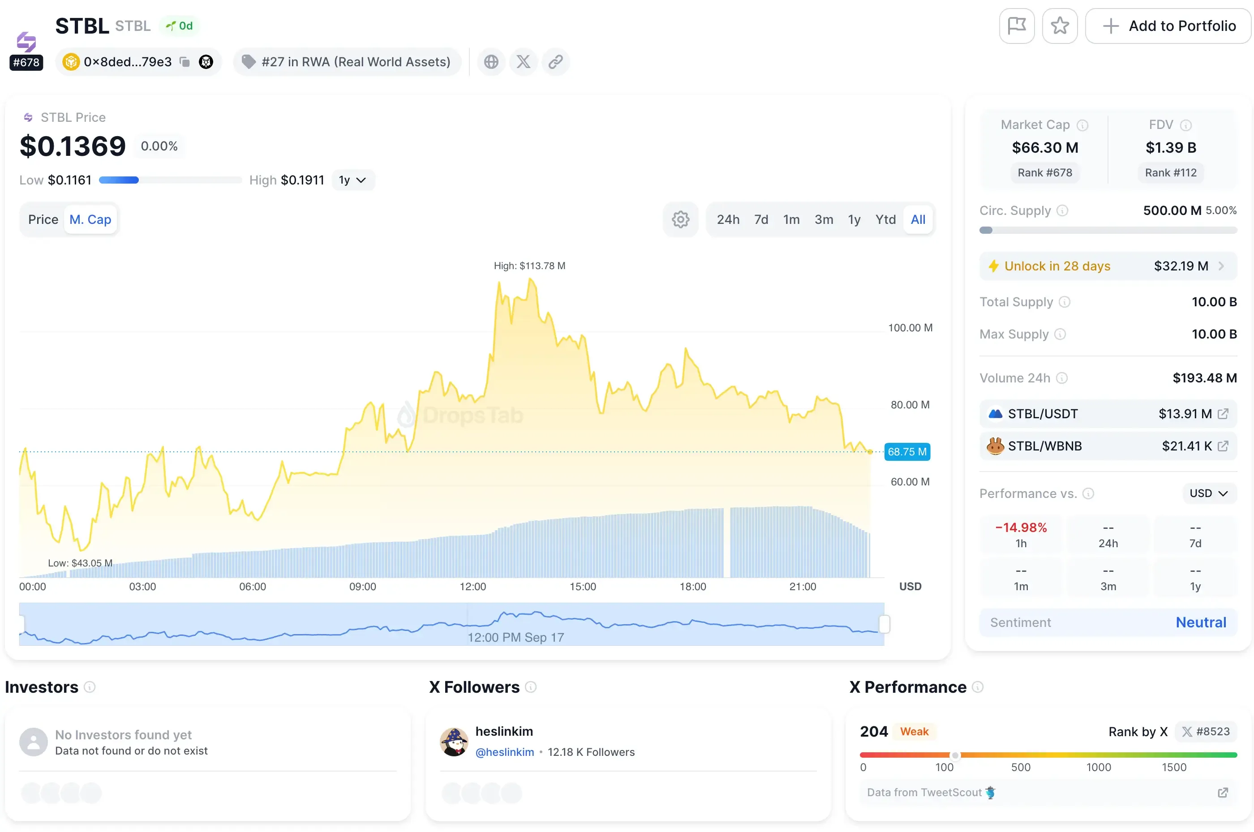Open the 1y low/high range dropdown
Screen dimensions: 1254x832
coord(352,180)
